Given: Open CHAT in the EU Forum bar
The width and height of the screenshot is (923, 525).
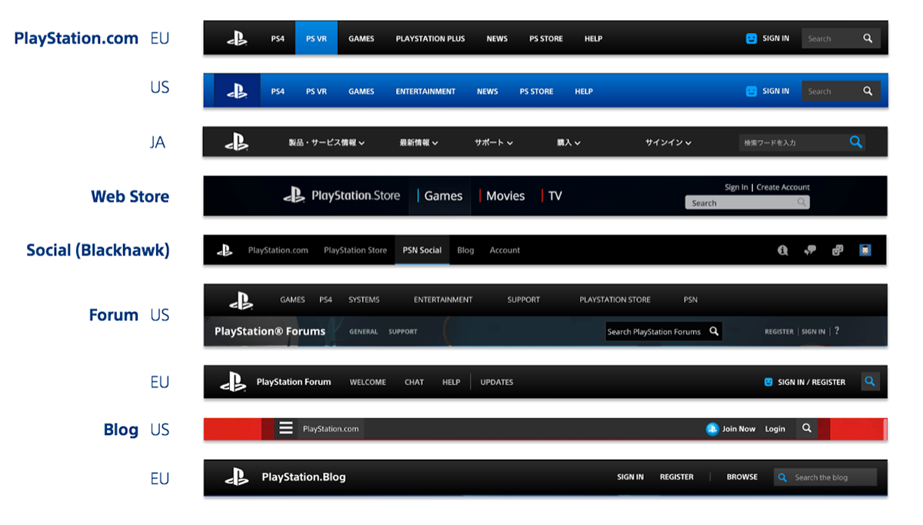Looking at the screenshot, I should 415,382.
